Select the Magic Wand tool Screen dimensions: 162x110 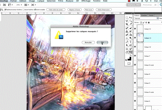coord(130,21)
